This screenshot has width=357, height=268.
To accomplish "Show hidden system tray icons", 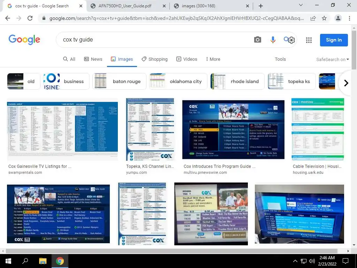I will 295,261.
